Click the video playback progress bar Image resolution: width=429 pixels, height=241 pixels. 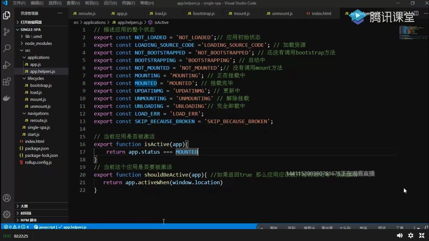(215, 231)
